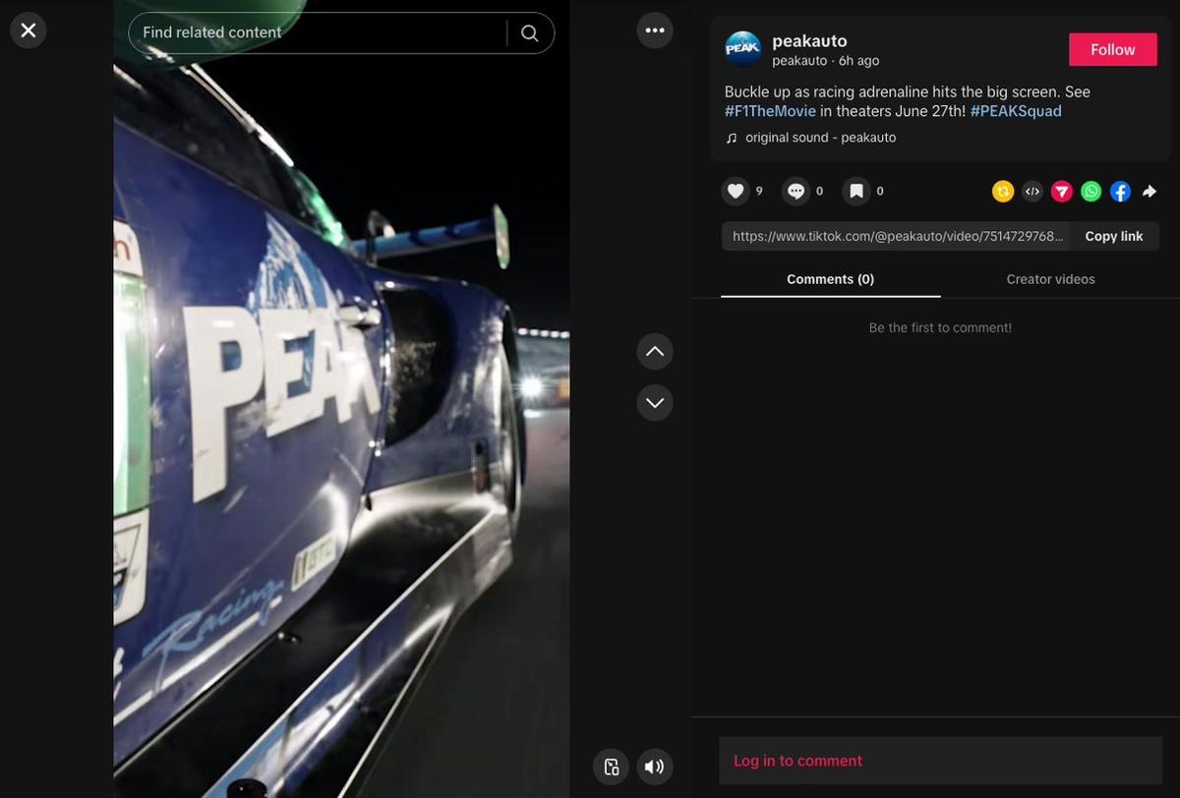Open the peakauto profile avatar
The image size is (1180, 798).
point(743,50)
